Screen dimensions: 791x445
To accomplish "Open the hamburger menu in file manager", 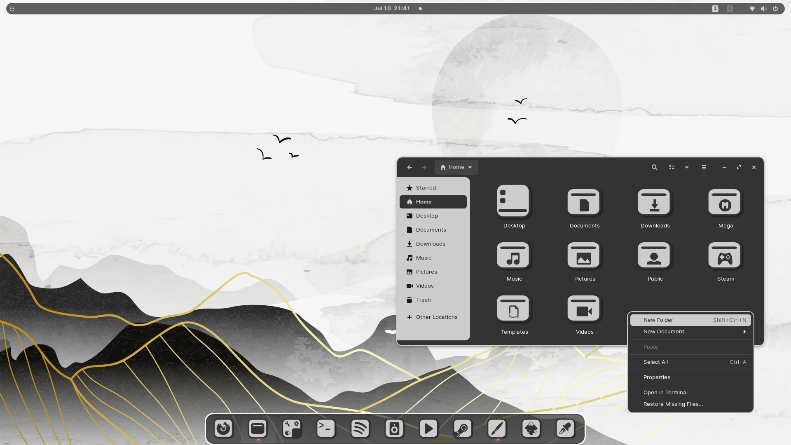I will point(704,167).
